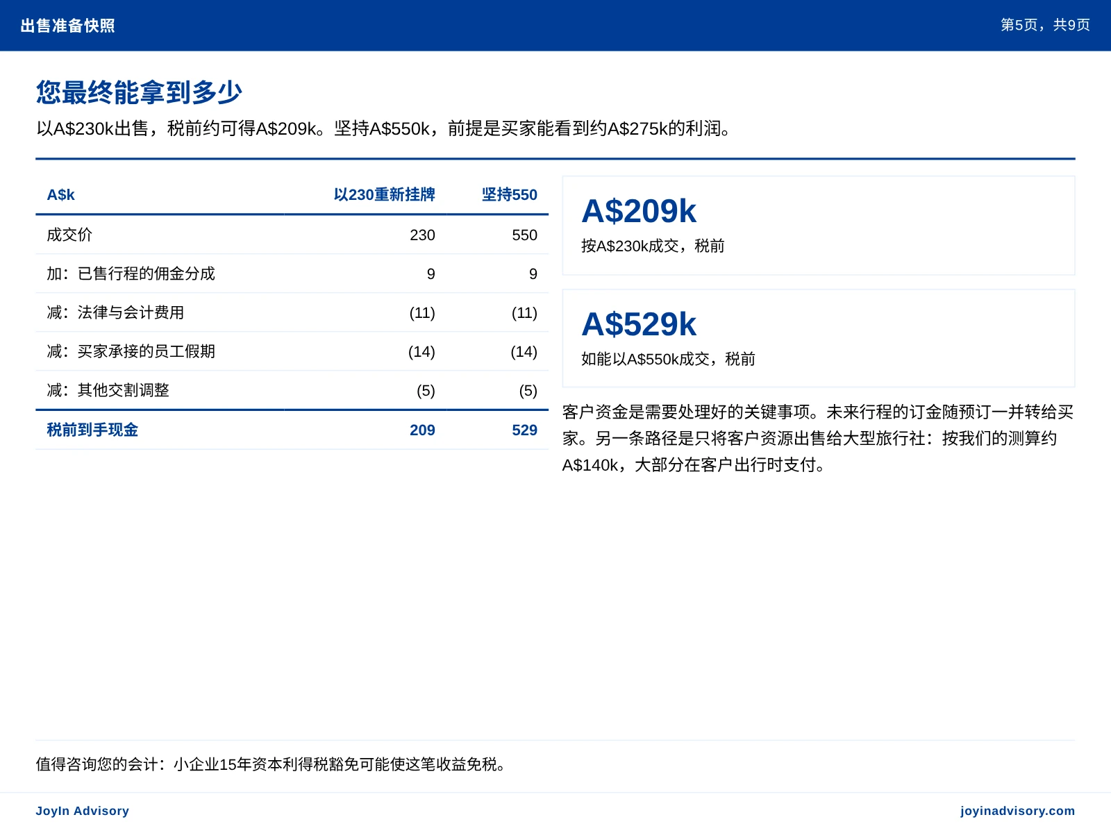Select row label 加：已售行程的佣金分成

tap(131, 274)
